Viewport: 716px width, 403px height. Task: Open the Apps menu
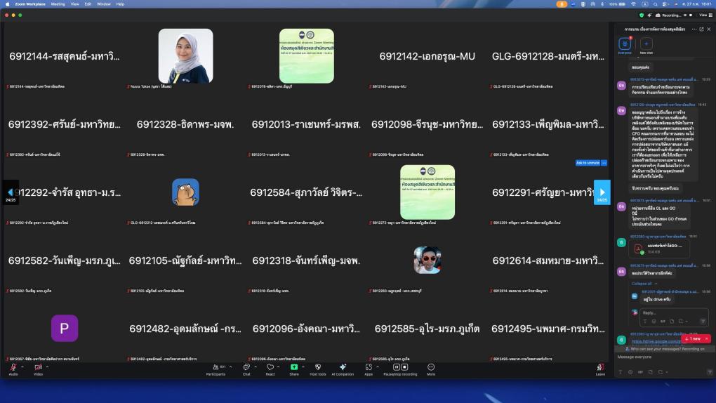tap(368, 367)
